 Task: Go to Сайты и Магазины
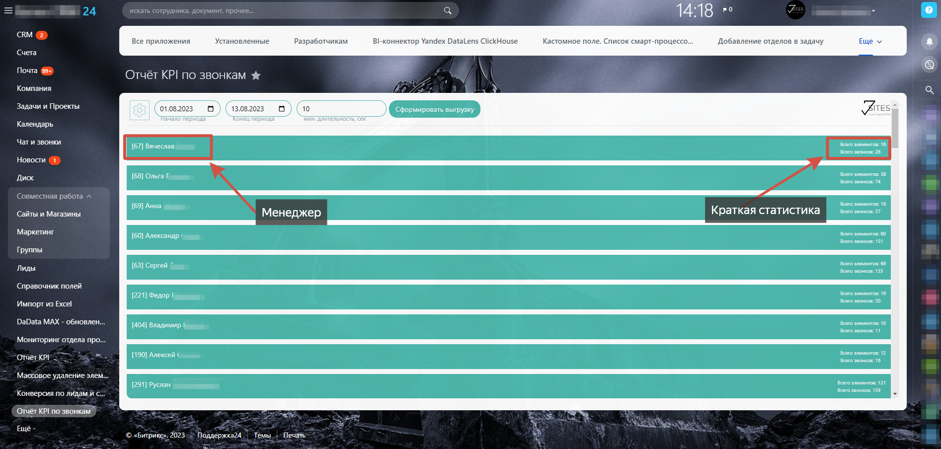[49, 214]
